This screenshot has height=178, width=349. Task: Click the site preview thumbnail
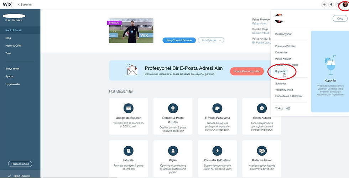pos(131,31)
